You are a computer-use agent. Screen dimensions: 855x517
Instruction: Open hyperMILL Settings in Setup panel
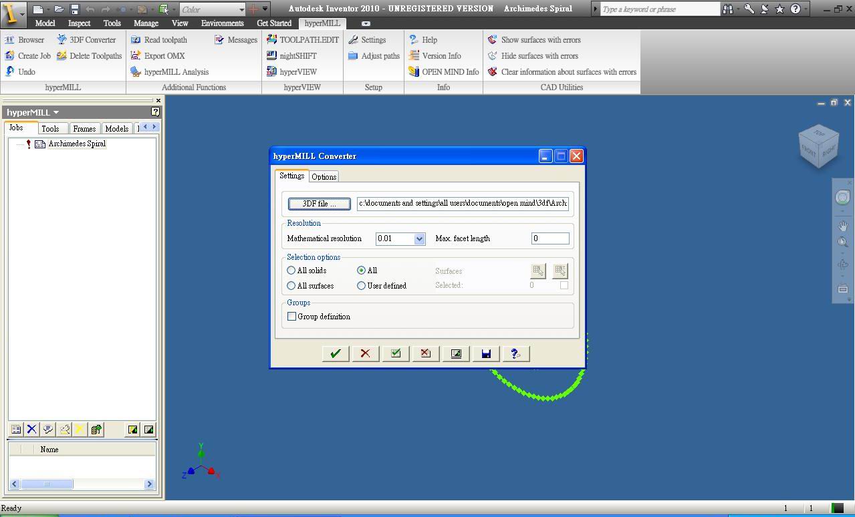click(x=367, y=40)
